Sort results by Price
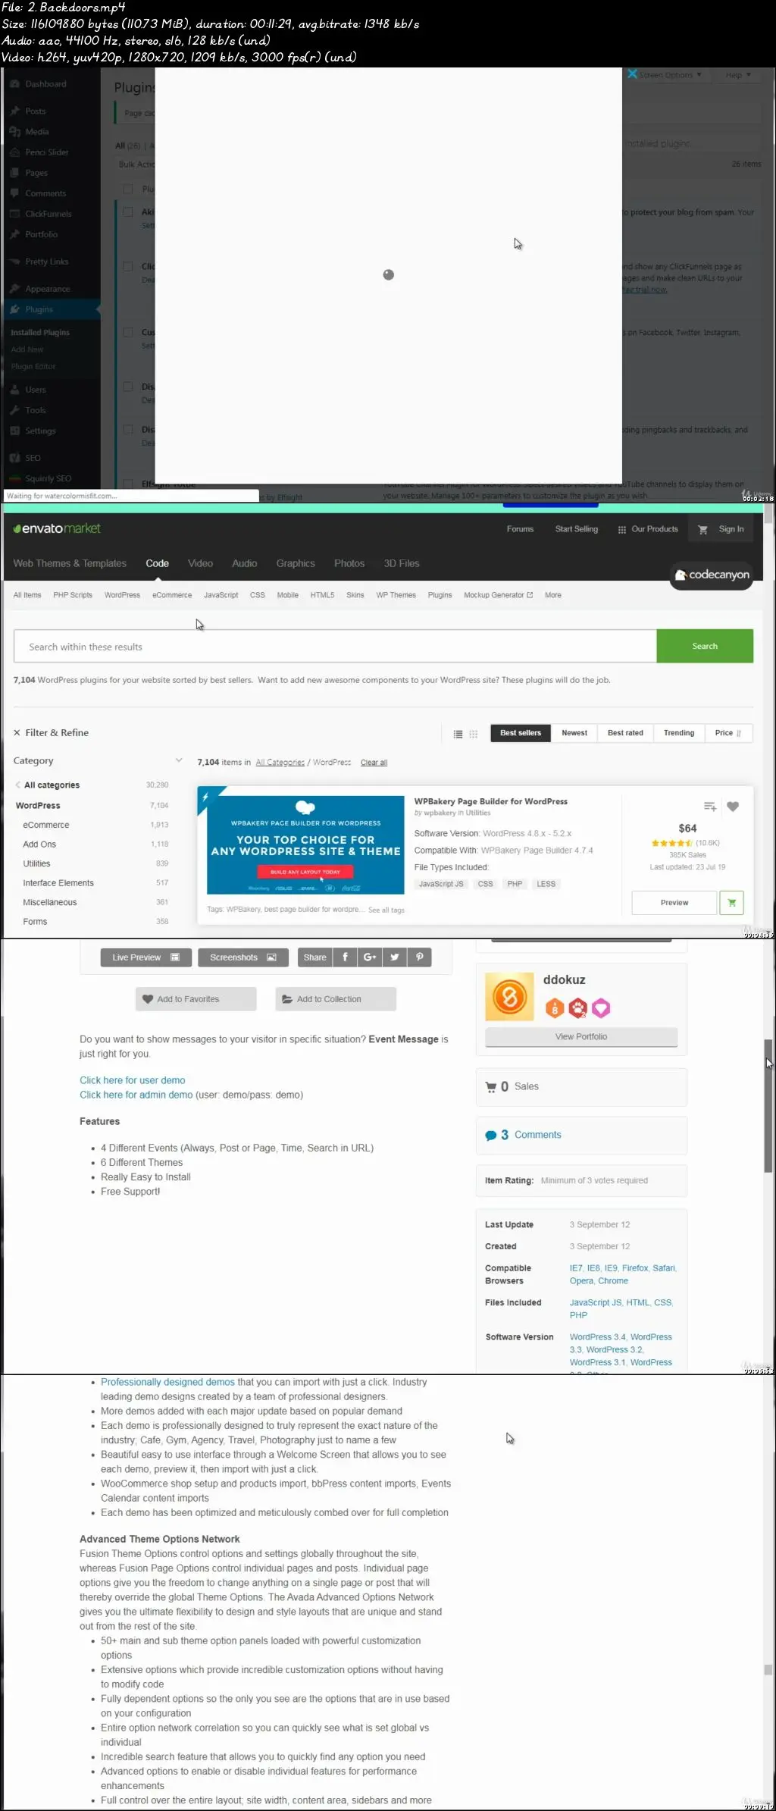776x1811 pixels. pyautogui.click(x=728, y=733)
